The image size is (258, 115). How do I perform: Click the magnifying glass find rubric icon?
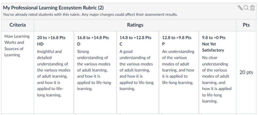click(246, 8)
